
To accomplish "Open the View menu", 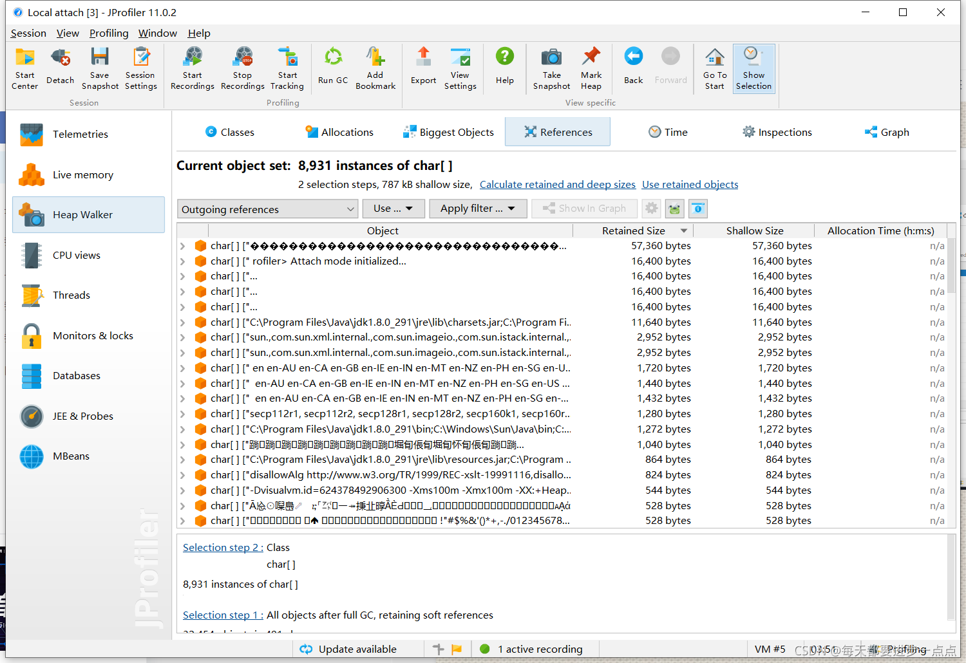I will pos(68,33).
